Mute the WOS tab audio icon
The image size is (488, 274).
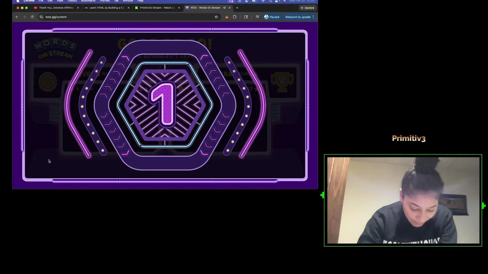(224, 8)
